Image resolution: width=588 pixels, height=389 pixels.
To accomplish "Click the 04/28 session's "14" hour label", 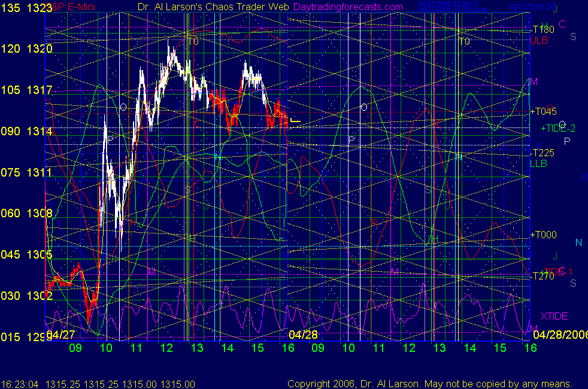I will click(470, 348).
